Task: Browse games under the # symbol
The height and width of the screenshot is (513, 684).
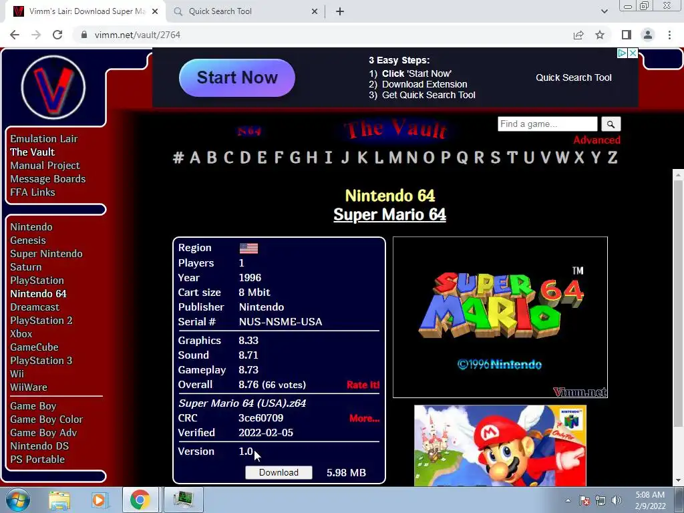Action: pyautogui.click(x=178, y=158)
